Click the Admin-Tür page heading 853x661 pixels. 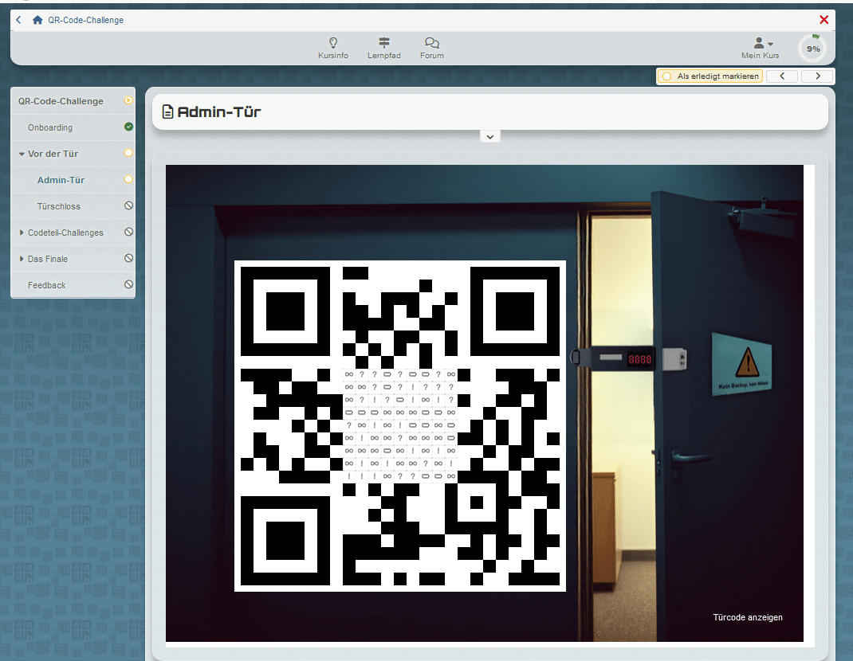click(x=219, y=112)
